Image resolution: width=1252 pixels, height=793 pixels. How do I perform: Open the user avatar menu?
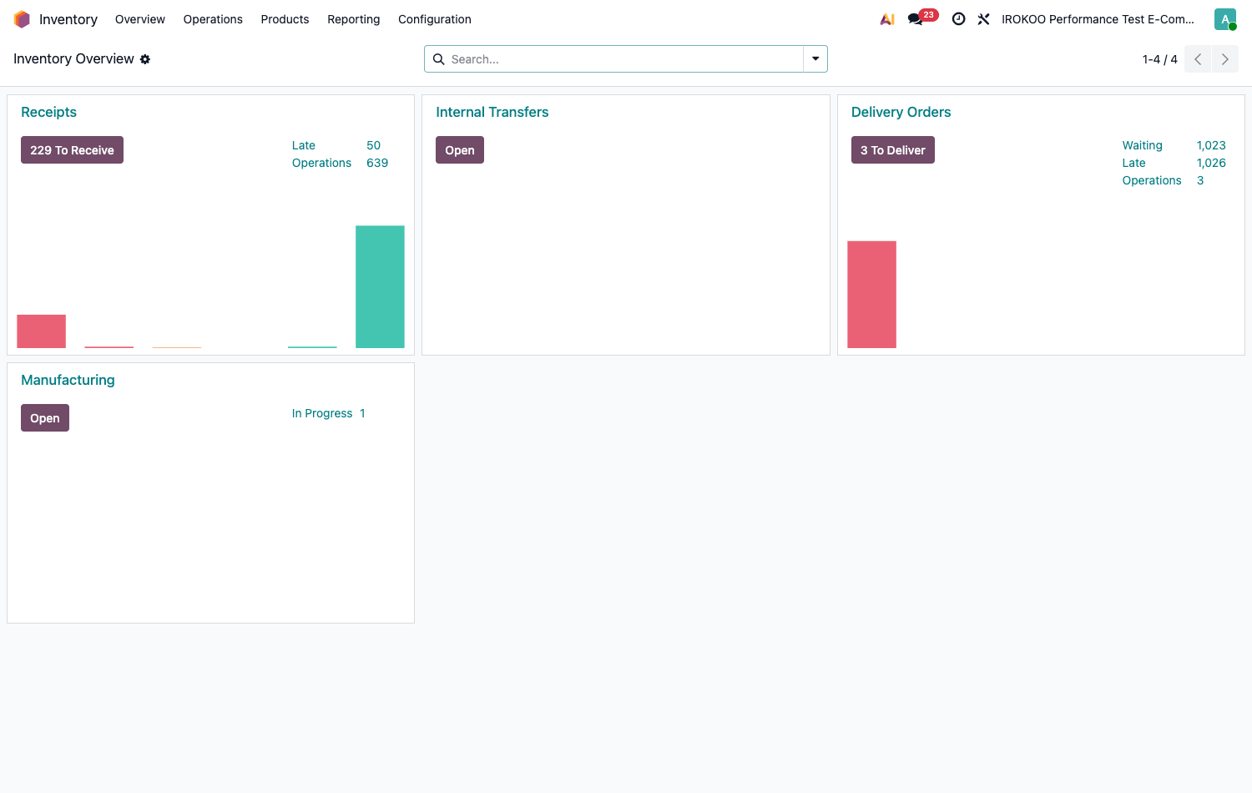click(x=1225, y=19)
